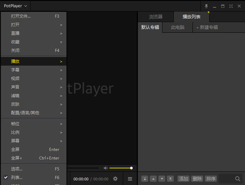Toggle the checked 列表... F6 entry
The height and width of the screenshot is (185, 245).
[x=33, y=178]
